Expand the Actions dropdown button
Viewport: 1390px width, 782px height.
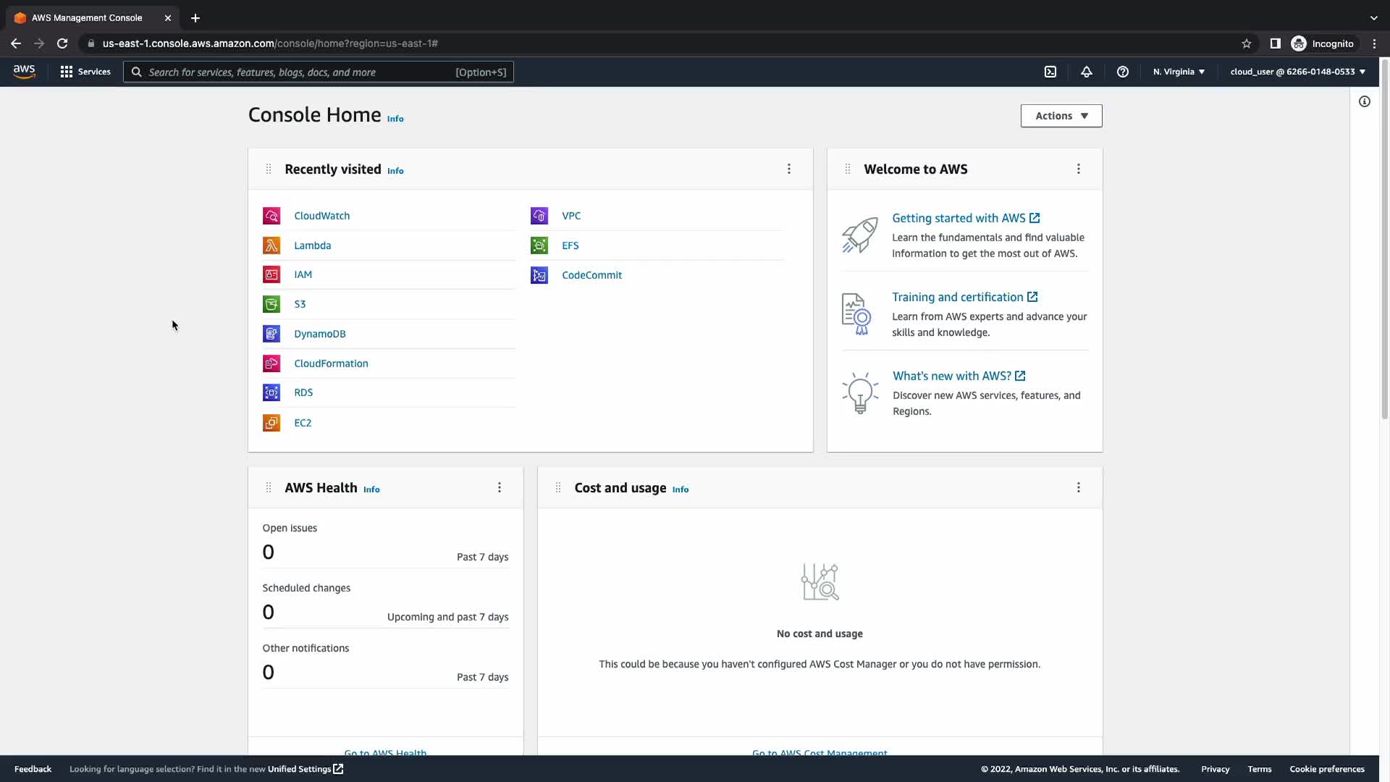coord(1061,116)
